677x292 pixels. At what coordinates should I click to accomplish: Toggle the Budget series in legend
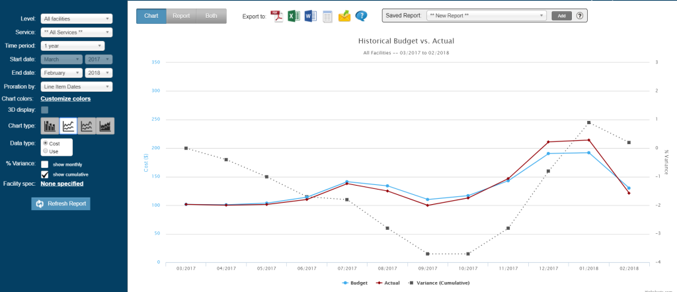coord(355,283)
